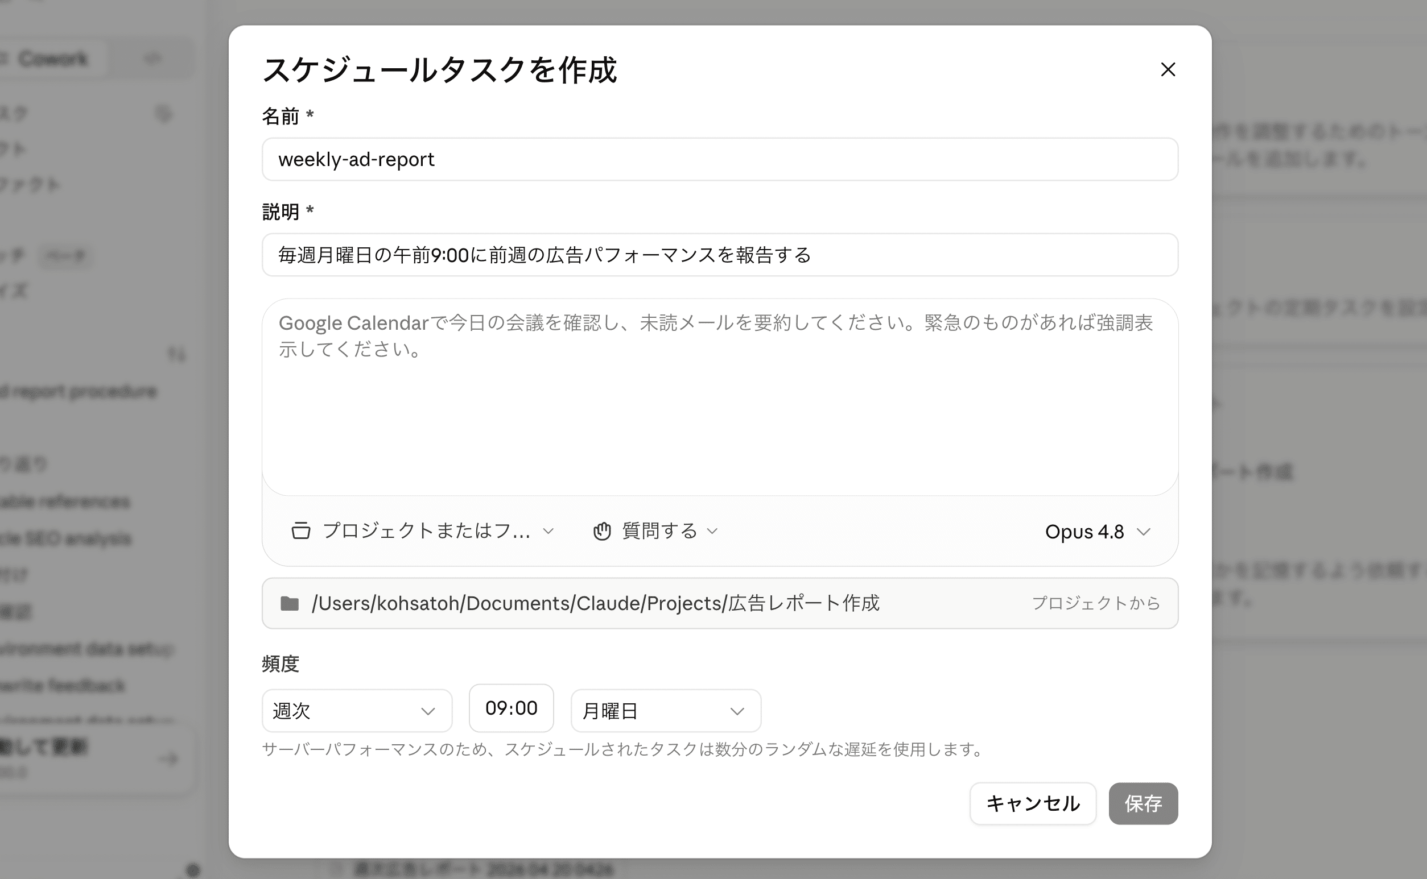Click the 保存 button
1427x879 pixels.
1143,803
